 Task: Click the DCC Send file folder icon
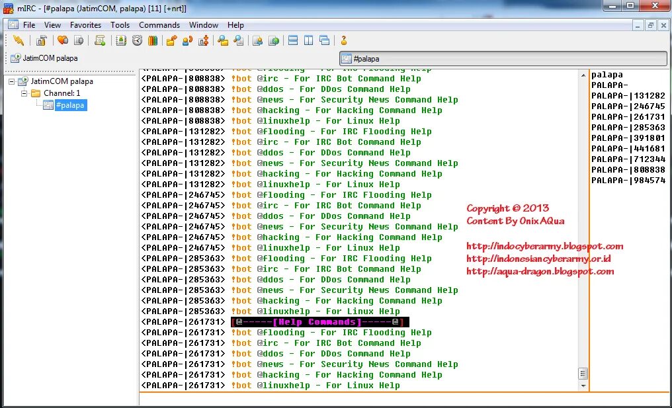[x=171, y=40]
